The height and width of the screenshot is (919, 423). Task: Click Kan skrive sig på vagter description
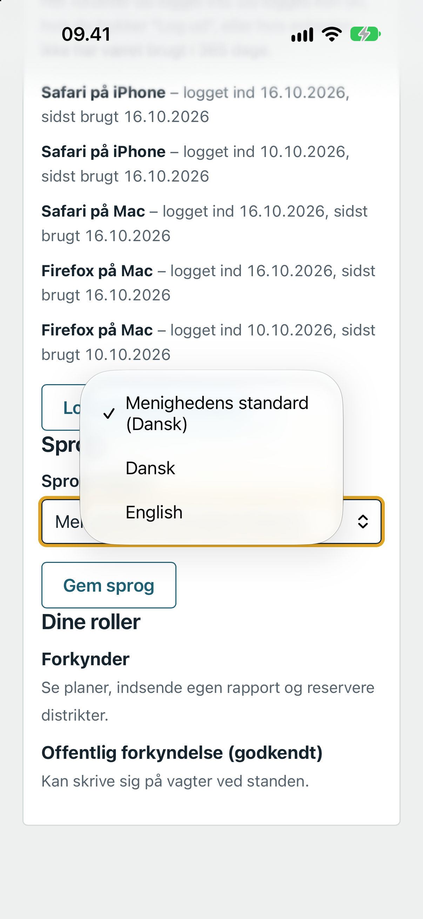[175, 781]
